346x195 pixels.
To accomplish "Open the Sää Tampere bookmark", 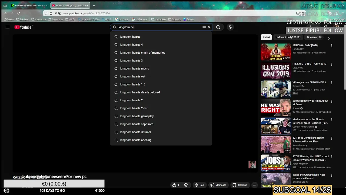I will (139, 19).
